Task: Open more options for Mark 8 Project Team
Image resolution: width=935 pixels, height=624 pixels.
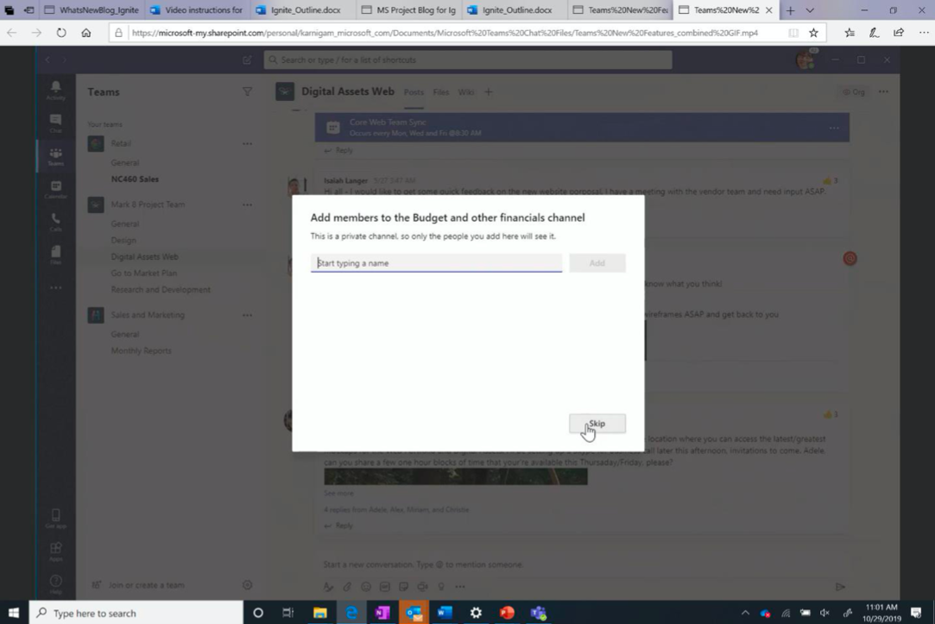Action: pos(247,205)
